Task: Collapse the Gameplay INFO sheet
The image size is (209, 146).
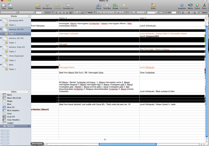Action: pyautogui.click(x=1, y=20)
